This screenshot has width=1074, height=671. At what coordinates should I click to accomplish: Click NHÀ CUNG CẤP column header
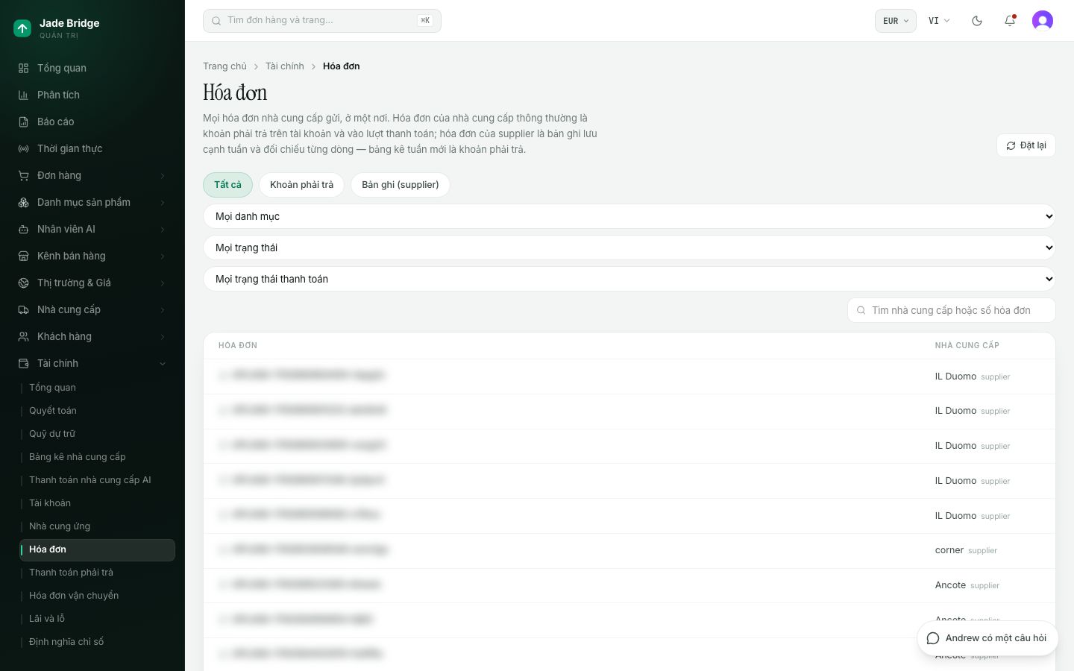[967, 346]
